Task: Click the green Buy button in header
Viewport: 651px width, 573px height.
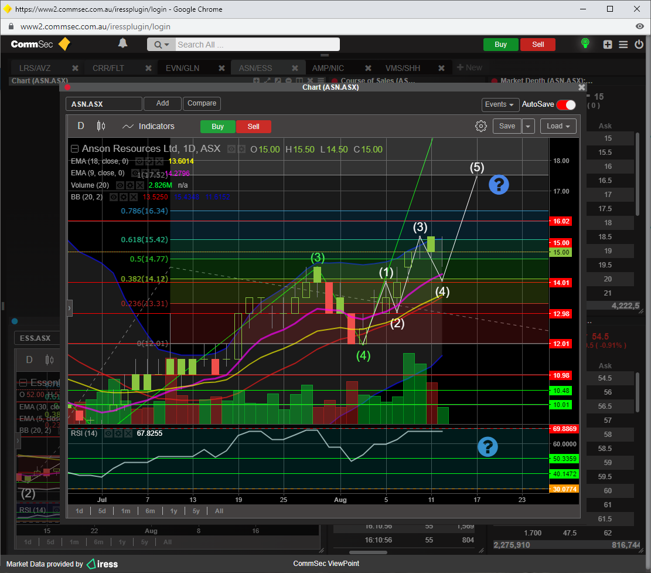Action: [501, 45]
